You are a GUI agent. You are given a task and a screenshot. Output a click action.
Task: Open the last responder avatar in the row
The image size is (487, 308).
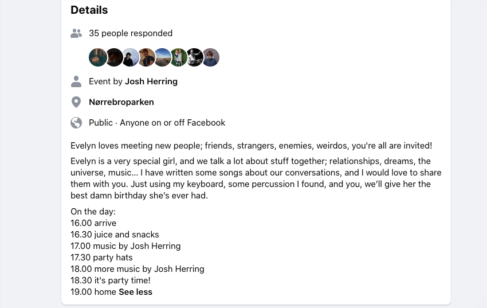(211, 57)
